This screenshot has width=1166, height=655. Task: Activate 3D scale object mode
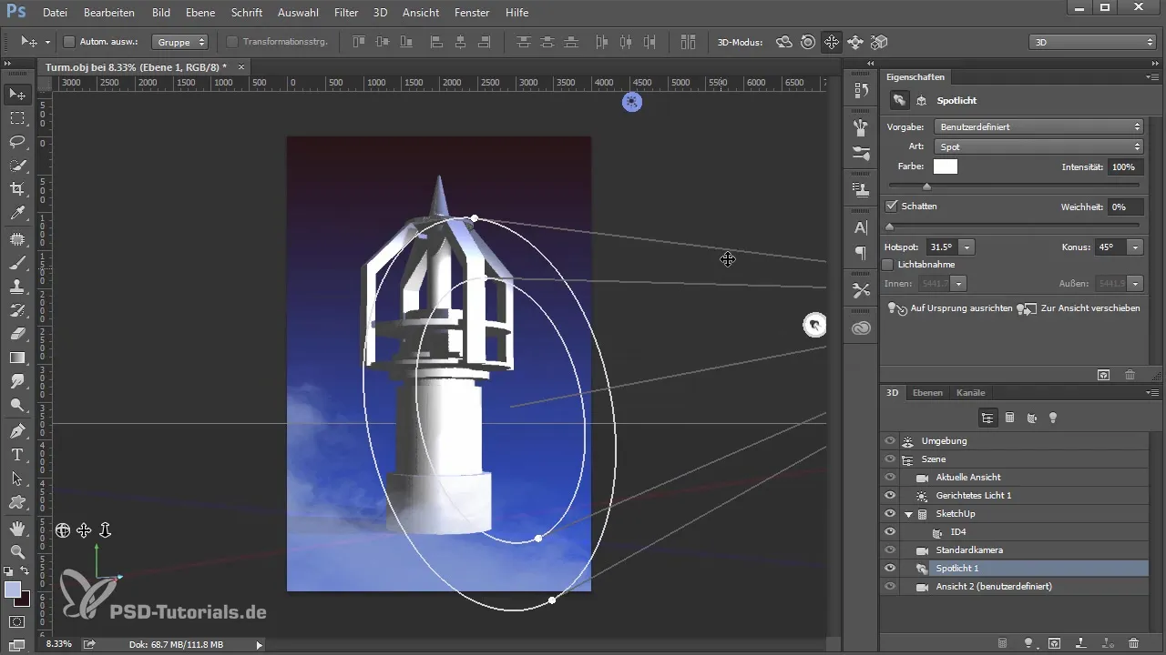point(878,42)
